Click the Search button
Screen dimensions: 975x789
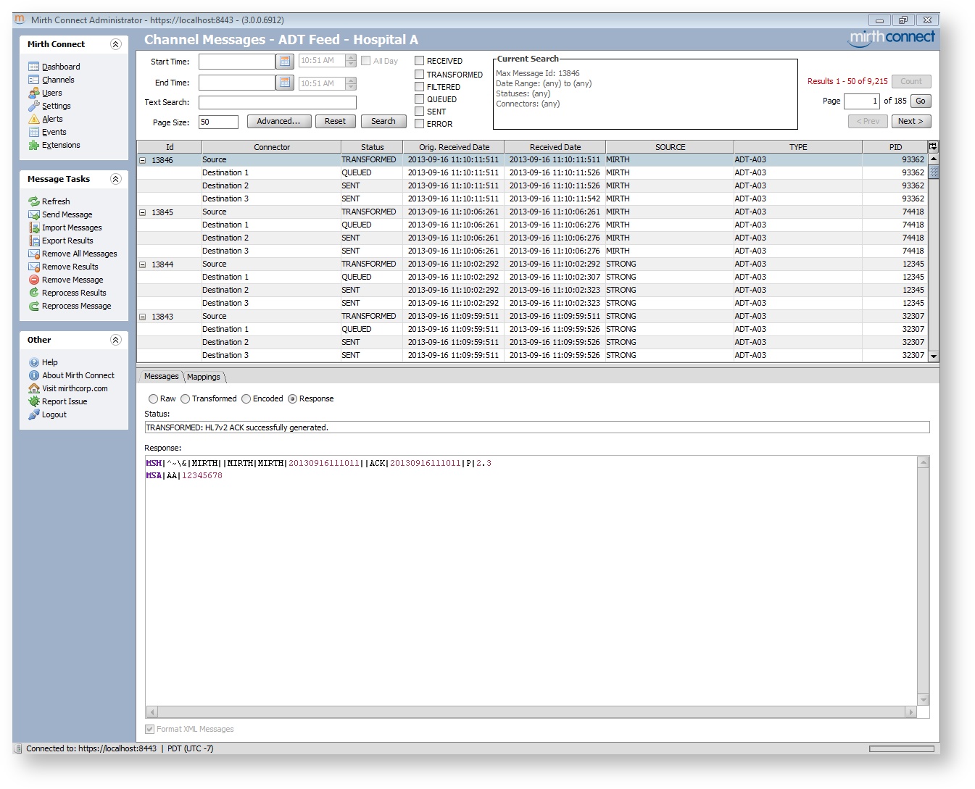tap(383, 121)
